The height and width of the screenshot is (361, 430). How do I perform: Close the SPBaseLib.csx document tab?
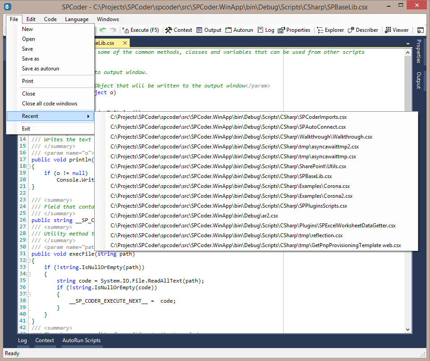click(x=125, y=43)
